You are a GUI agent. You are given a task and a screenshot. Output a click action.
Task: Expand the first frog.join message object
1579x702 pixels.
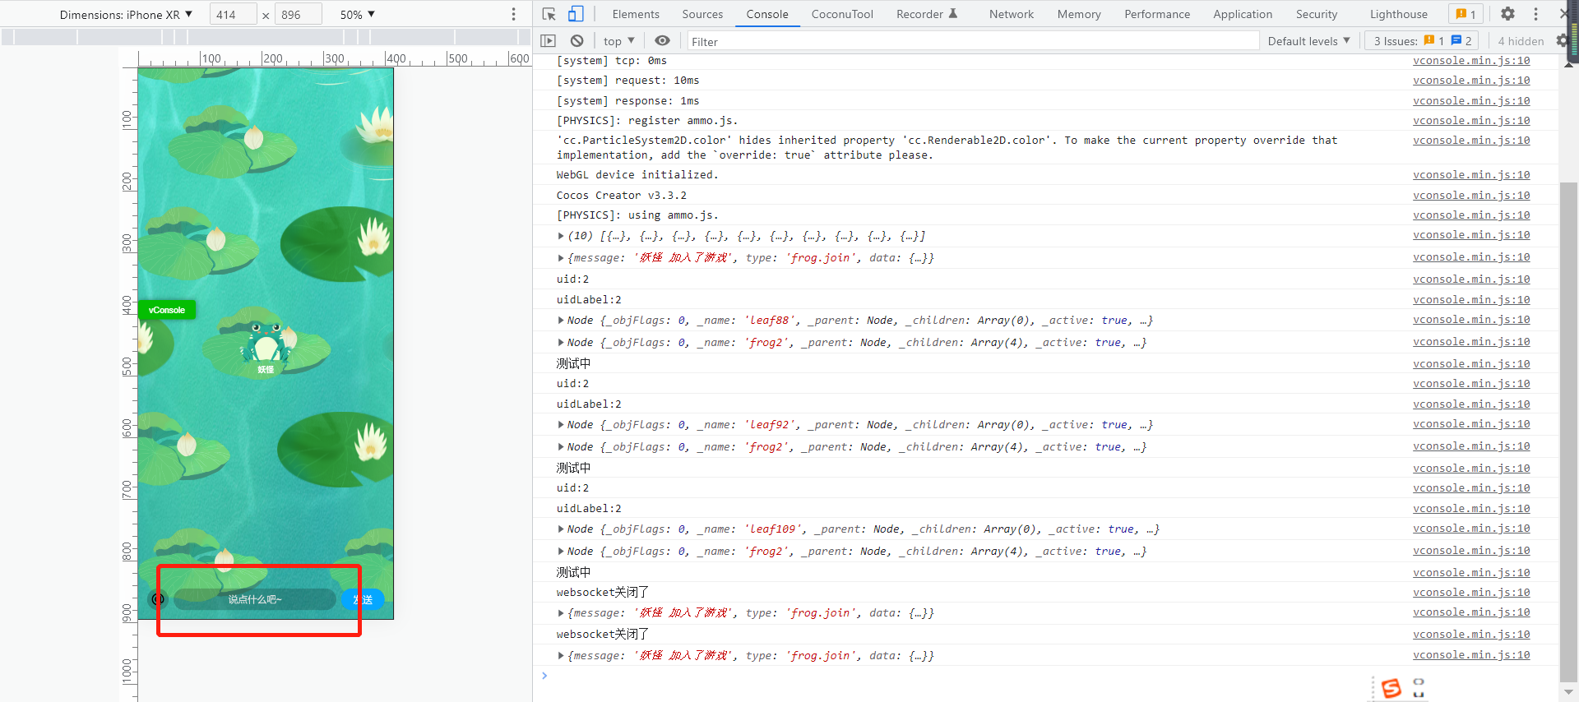click(x=561, y=258)
